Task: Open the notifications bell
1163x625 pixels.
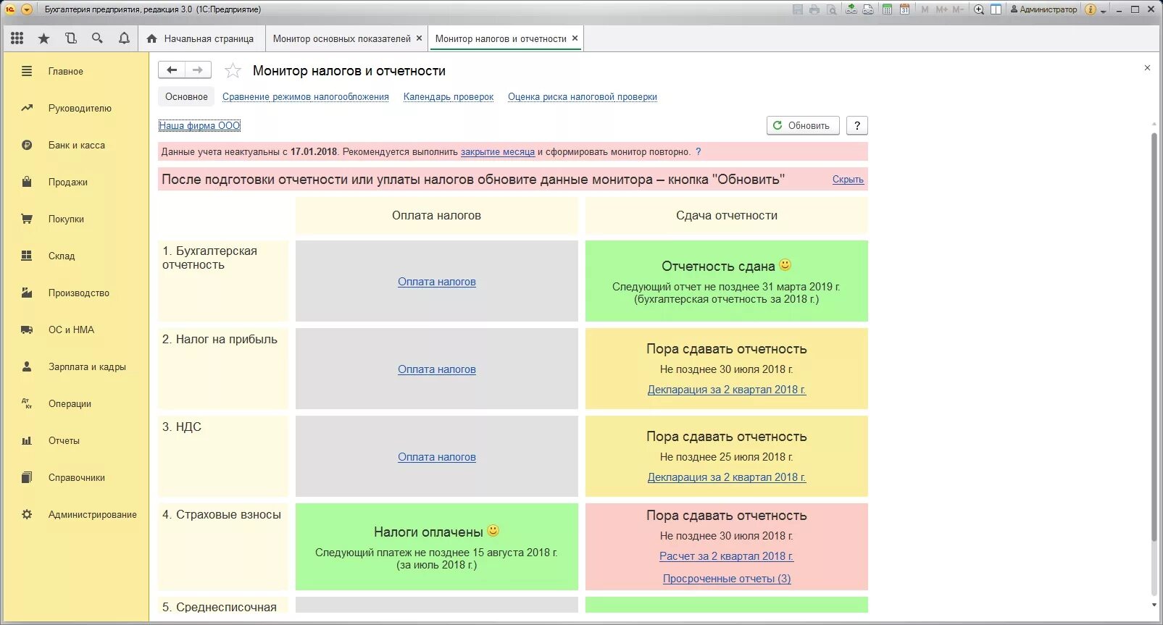Action: 124,38
